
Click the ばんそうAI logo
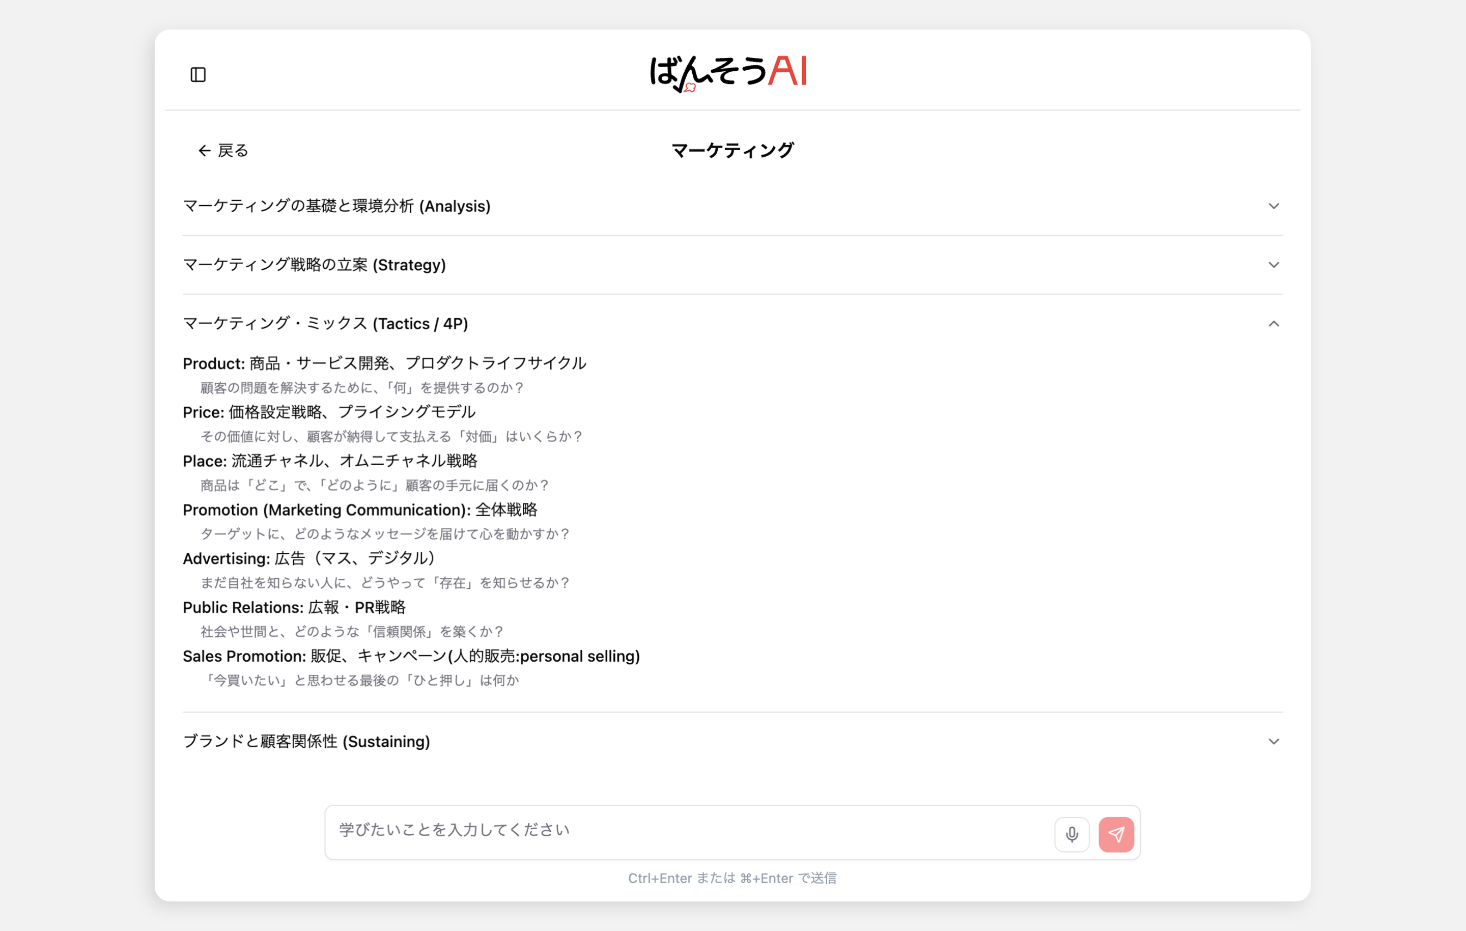point(728,72)
